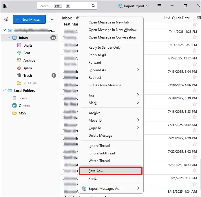Star the message dated 7/21/2025, 4:29 PM

(x=195, y=144)
